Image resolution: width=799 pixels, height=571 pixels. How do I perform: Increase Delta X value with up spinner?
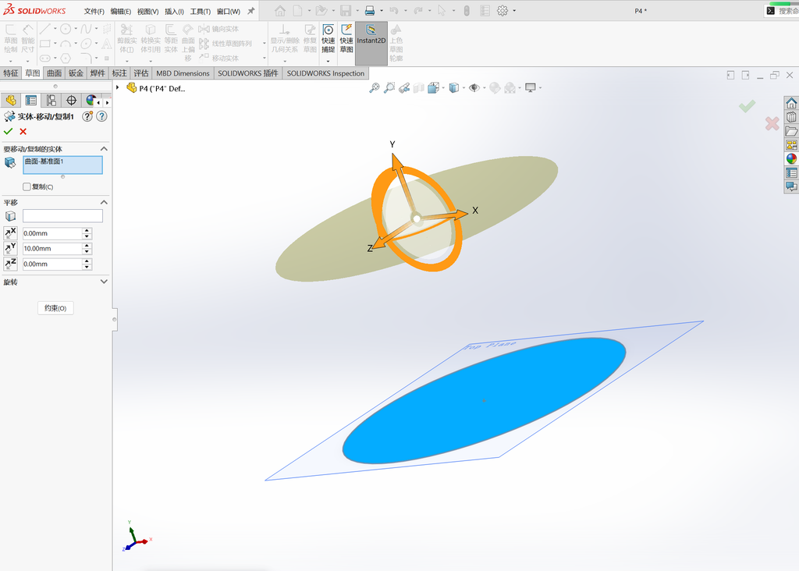pos(87,230)
